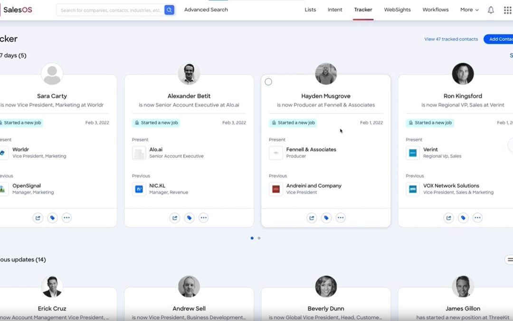Image resolution: width=513 pixels, height=321 pixels.
Task: Click the Worldr company logo
Action: [x=3, y=153]
